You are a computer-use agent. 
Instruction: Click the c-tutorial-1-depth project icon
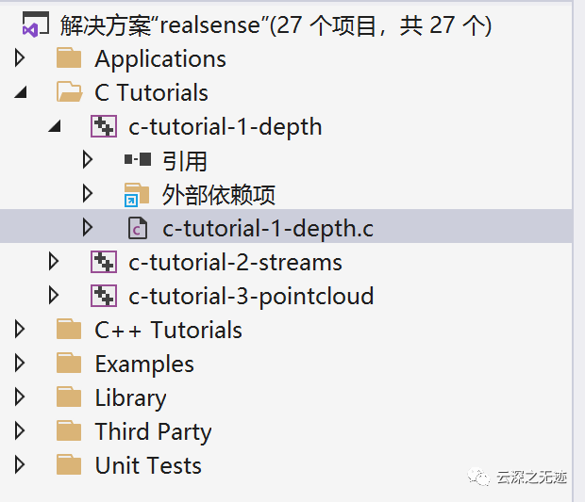coord(104,126)
